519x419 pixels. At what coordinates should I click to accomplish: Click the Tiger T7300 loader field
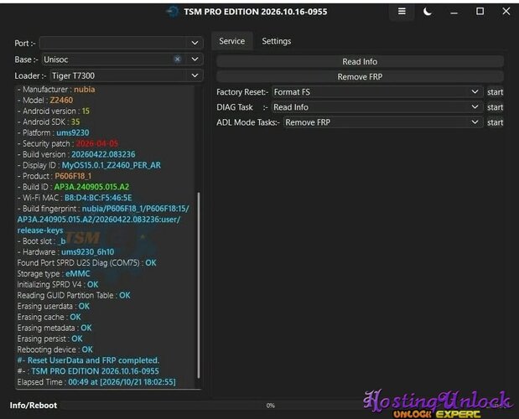tap(126, 75)
